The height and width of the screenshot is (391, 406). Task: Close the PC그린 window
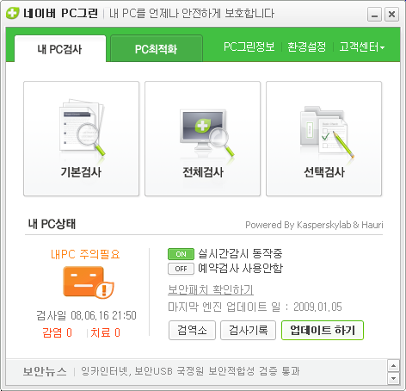391,14
